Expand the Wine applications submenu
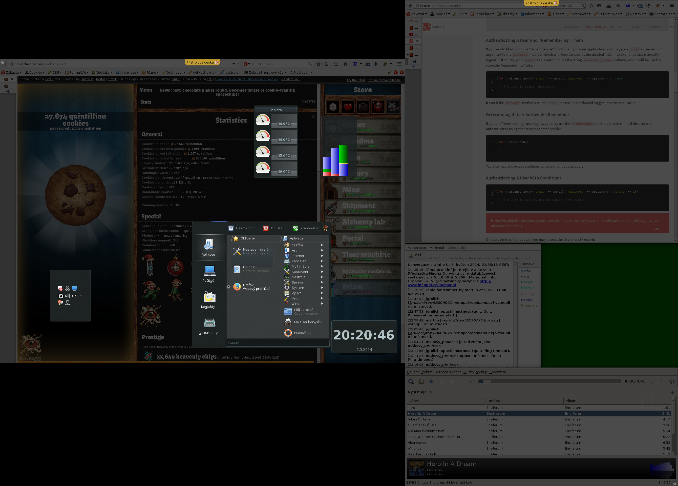 (304, 303)
